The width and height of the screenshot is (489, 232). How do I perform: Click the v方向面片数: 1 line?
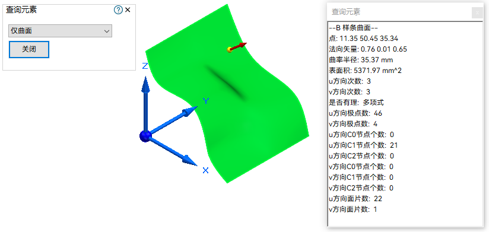point(353,209)
